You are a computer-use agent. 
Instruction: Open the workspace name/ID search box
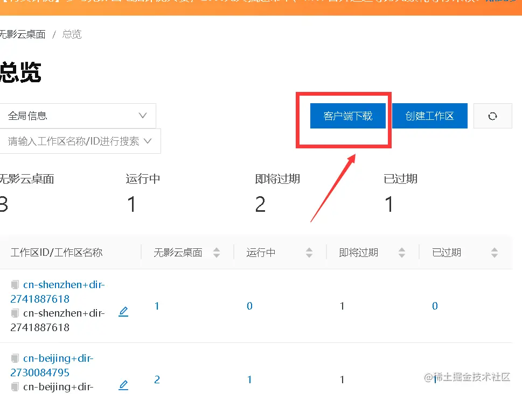click(x=80, y=141)
